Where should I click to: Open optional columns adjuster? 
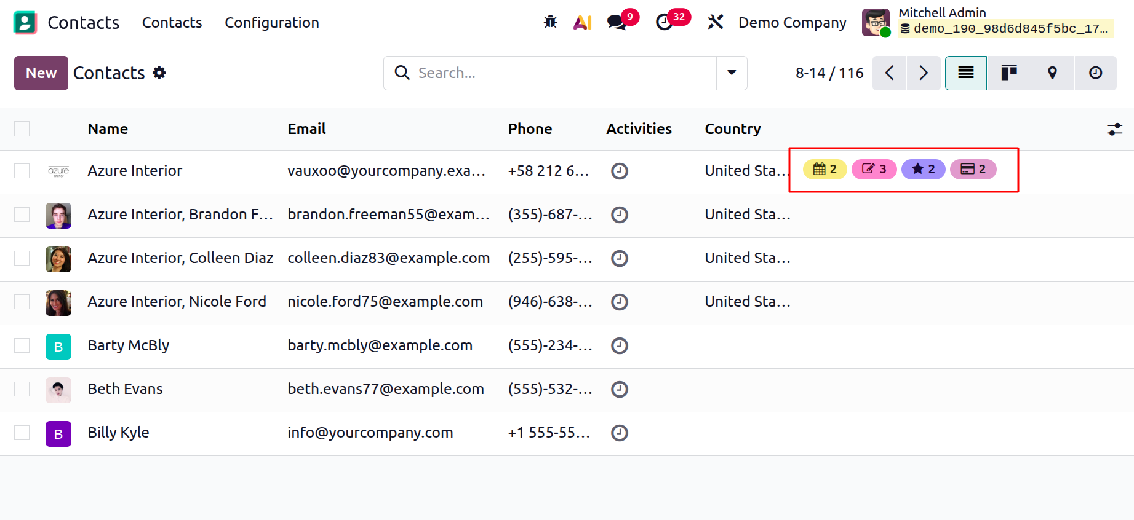coord(1114,129)
